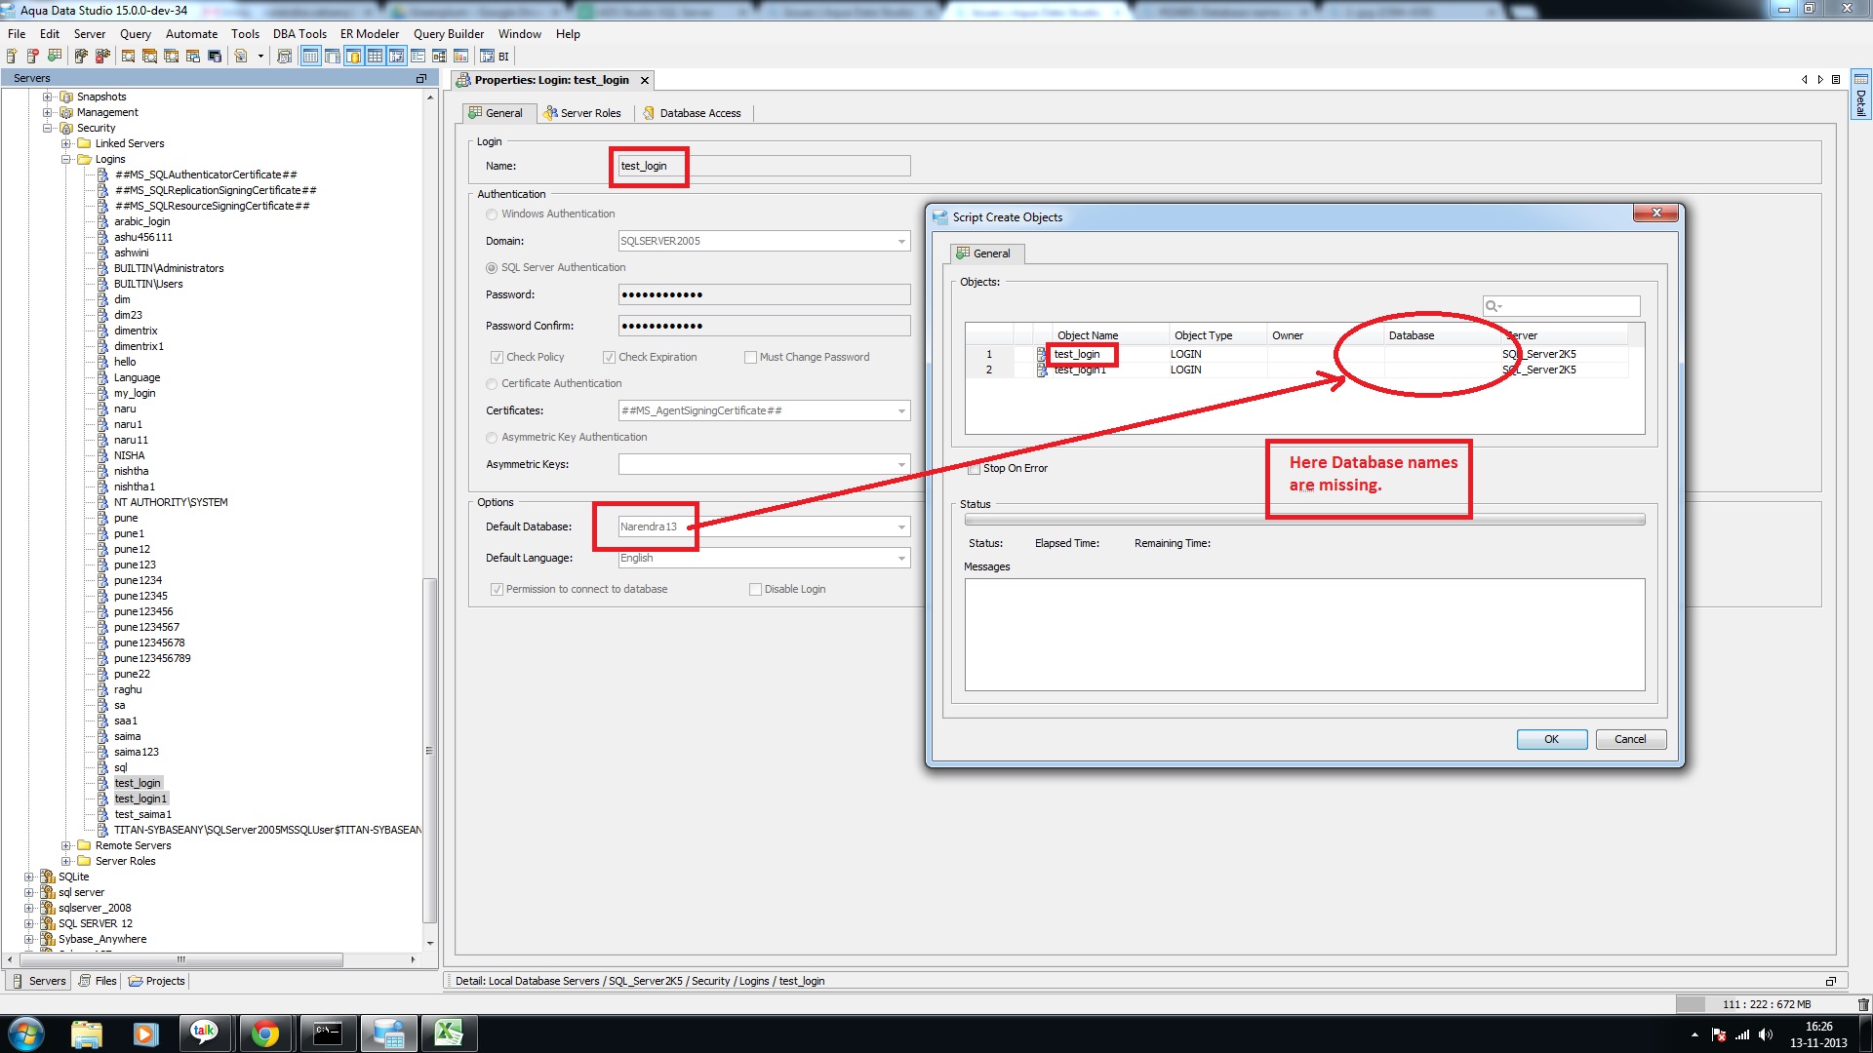Open the Default Language dropdown

tap(901, 558)
